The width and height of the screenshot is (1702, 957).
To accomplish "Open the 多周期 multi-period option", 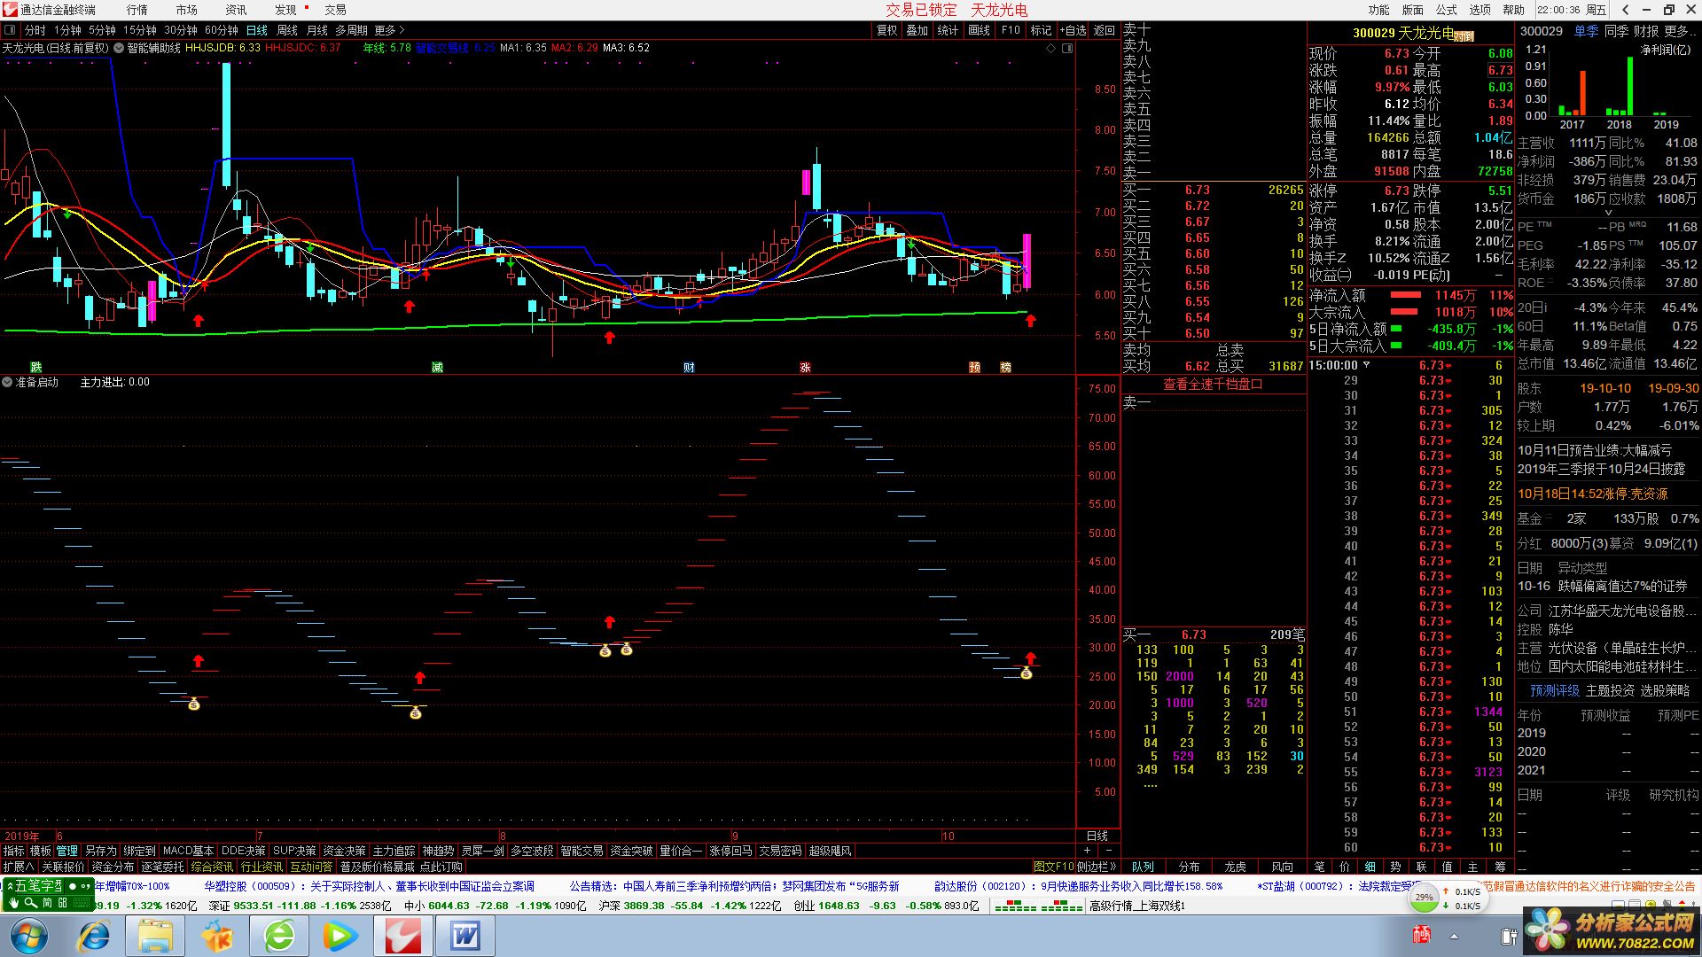I will pyautogui.click(x=351, y=30).
